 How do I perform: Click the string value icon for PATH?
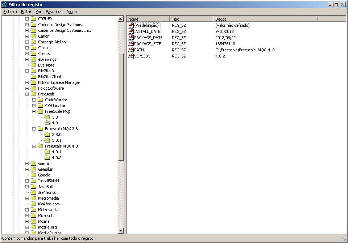coord(131,50)
